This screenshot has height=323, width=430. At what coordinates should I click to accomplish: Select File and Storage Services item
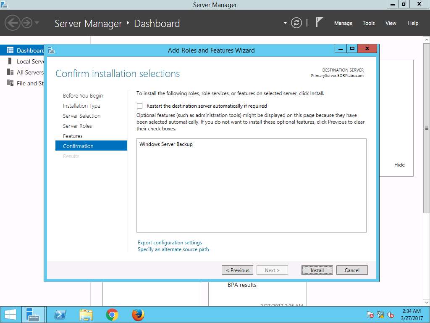click(x=22, y=83)
